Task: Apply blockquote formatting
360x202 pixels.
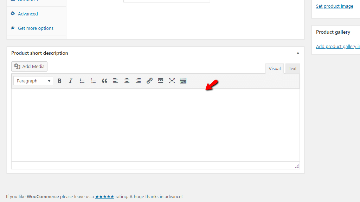Action: 104,81
